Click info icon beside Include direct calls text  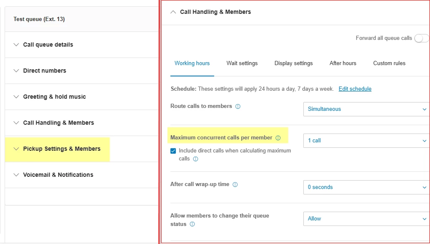click(195, 159)
